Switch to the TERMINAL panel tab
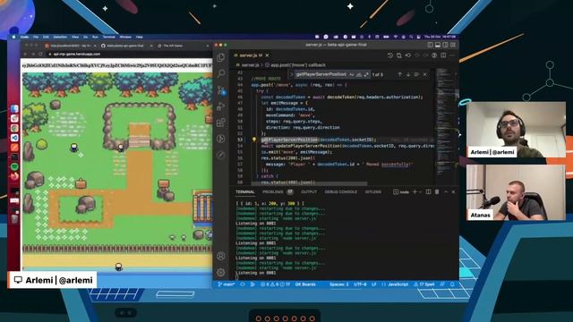The width and height of the screenshot is (573, 322). [x=244, y=191]
